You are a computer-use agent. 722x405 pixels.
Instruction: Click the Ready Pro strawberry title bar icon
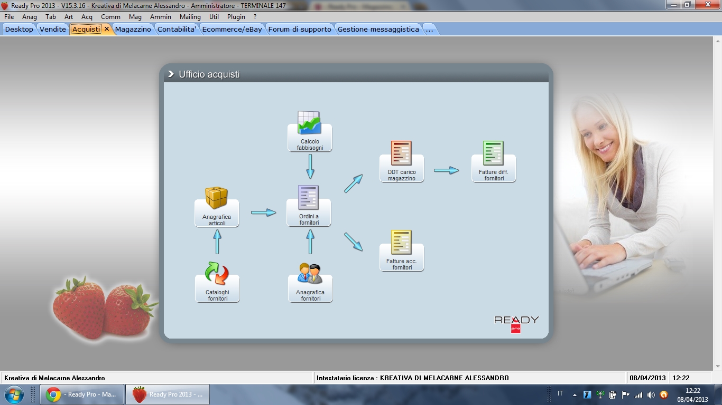coord(5,5)
